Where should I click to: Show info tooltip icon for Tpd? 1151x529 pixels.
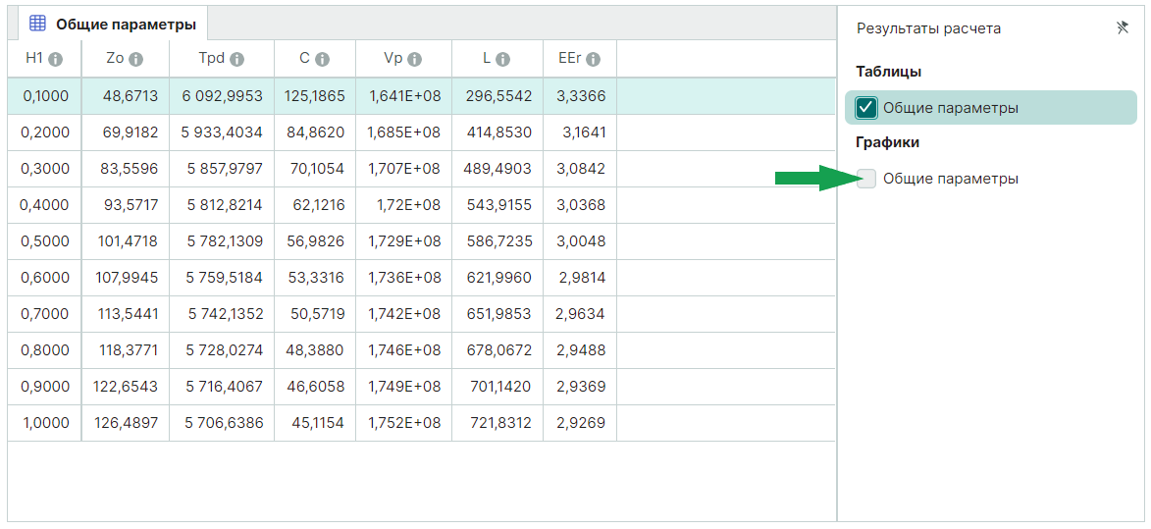tap(237, 60)
